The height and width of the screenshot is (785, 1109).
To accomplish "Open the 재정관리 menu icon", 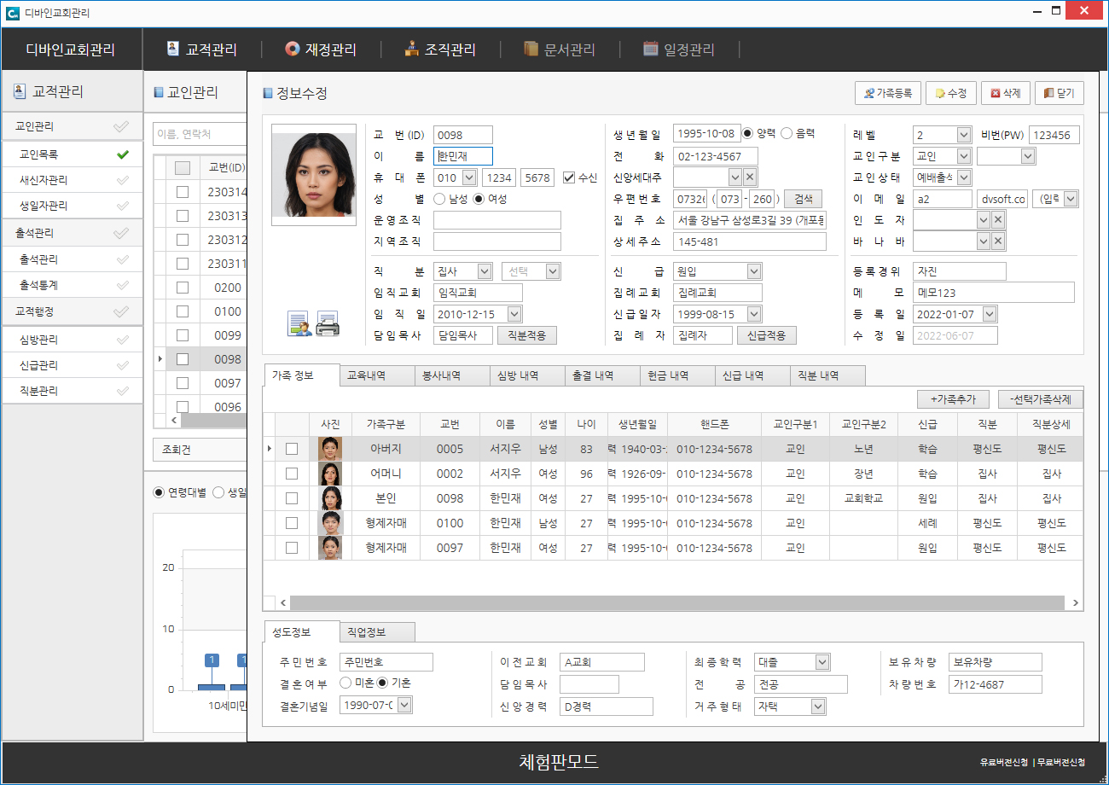I will 292,49.
